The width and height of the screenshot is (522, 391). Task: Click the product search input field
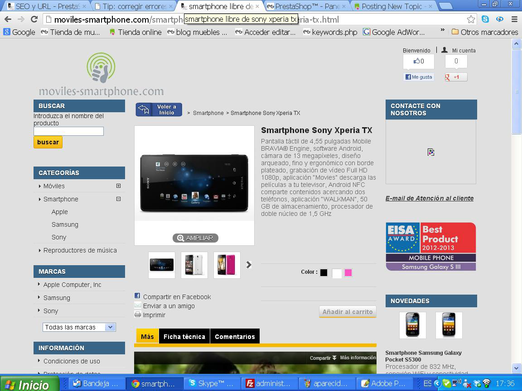(x=68, y=131)
